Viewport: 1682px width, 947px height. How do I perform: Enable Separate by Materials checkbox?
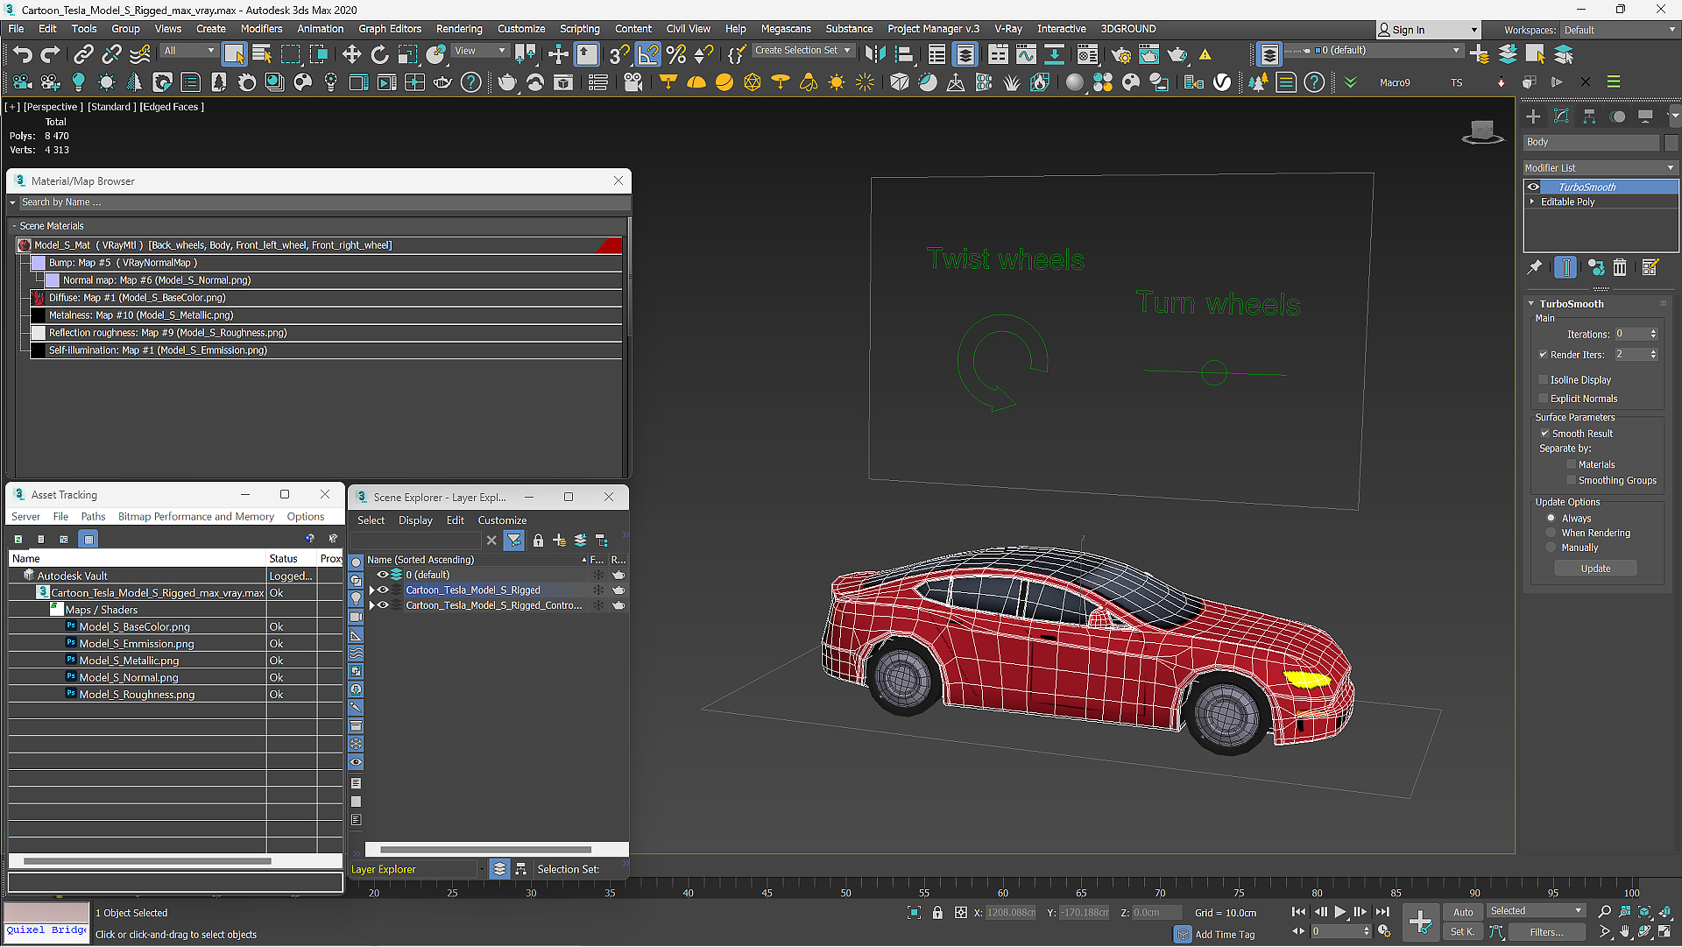point(1572,464)
